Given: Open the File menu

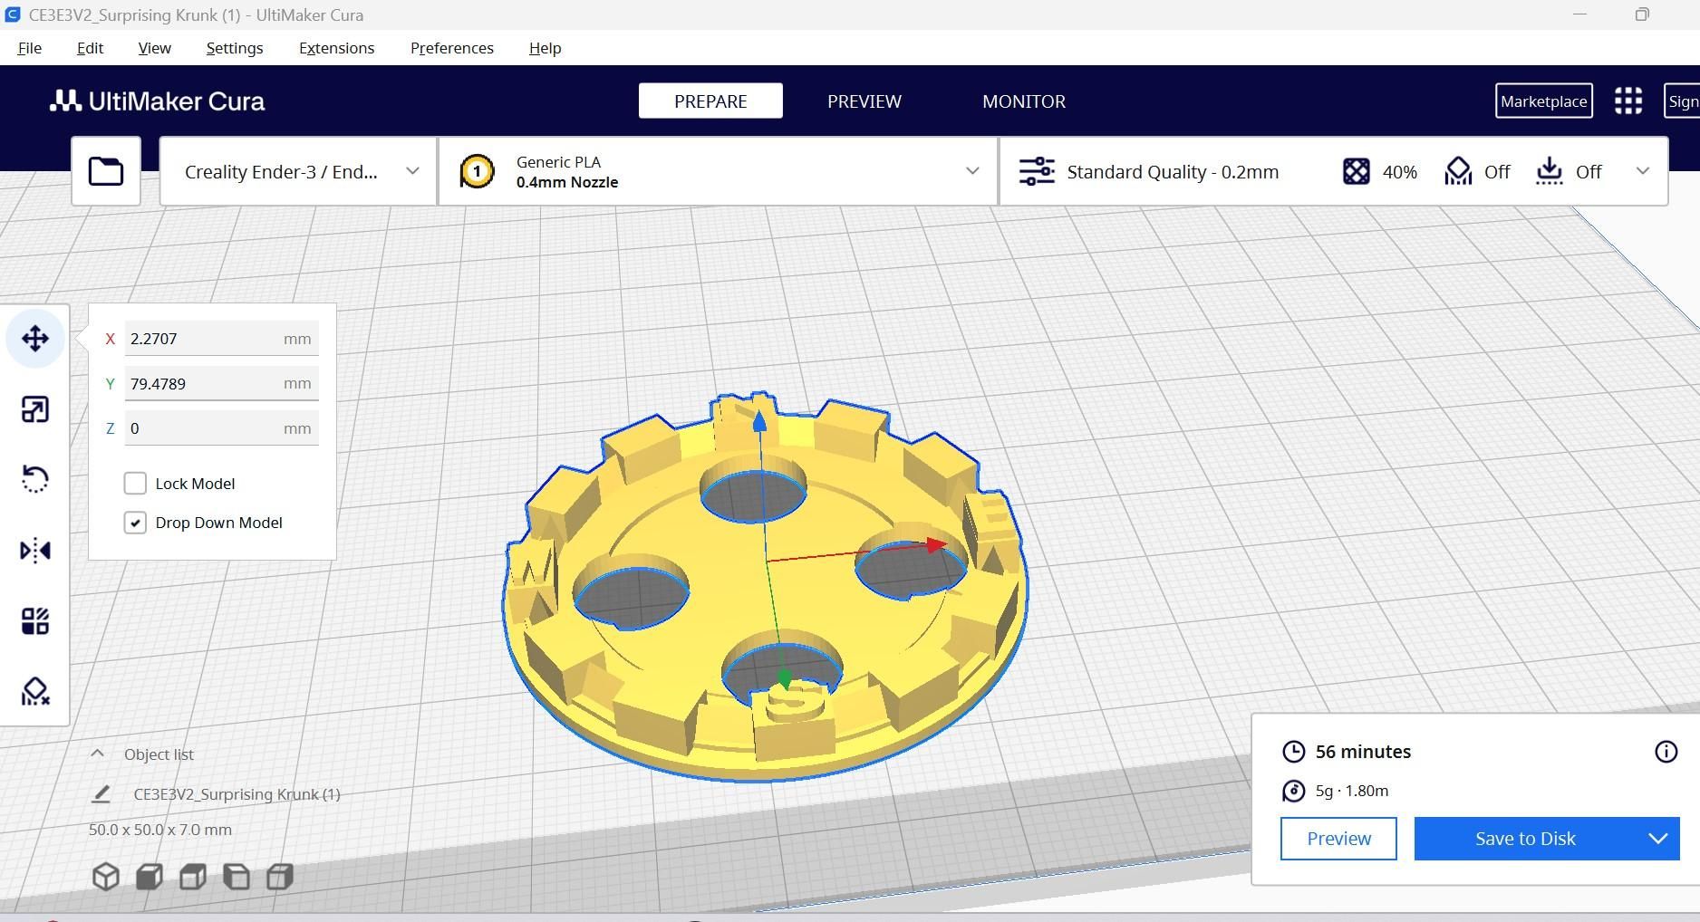Looking at the screenshot, I should tap(30, 48).
